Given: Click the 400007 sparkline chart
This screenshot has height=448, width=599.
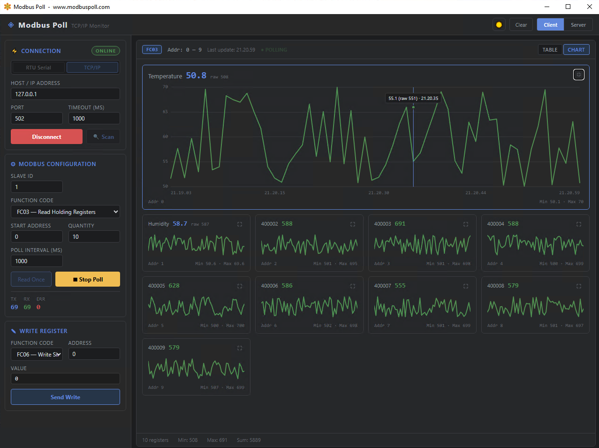Looking at the screenshot, I should point(422,306).
